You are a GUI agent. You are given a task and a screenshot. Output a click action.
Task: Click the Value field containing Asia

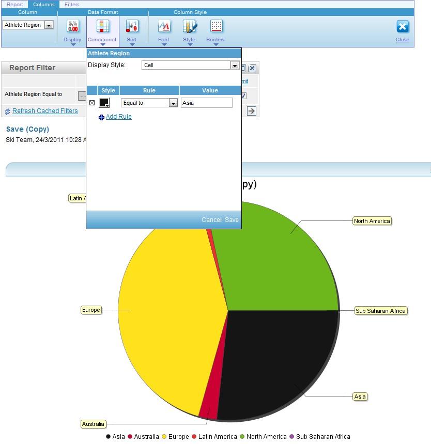(206, 103)
